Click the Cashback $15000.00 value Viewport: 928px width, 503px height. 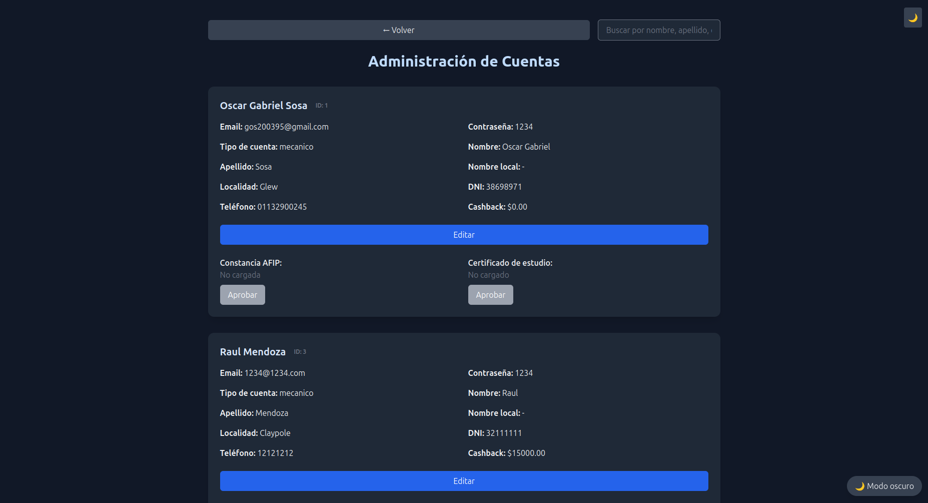coord(526,453)
